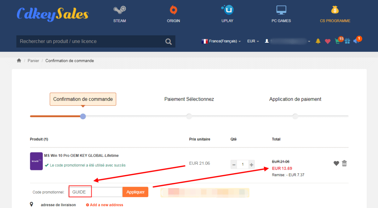Click the discounted total EUR 13.69

pyautogui.click(x=282, y=168)
